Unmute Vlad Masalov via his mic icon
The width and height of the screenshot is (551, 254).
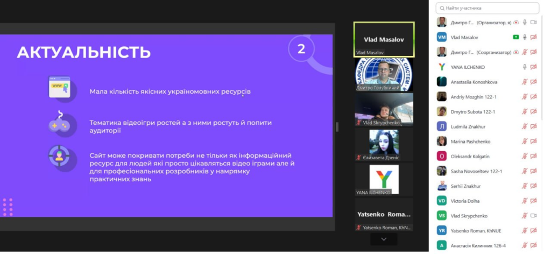click(525, 37)
